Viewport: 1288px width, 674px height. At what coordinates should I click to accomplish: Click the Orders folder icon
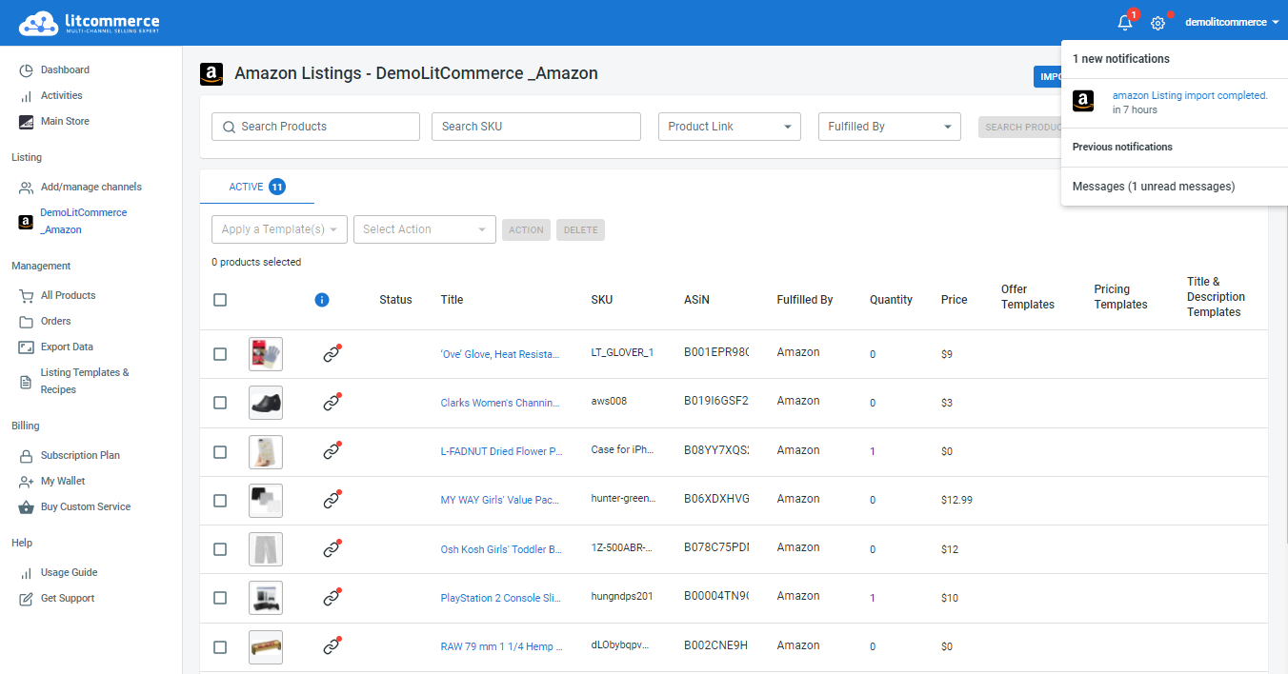tap(27, 322)
